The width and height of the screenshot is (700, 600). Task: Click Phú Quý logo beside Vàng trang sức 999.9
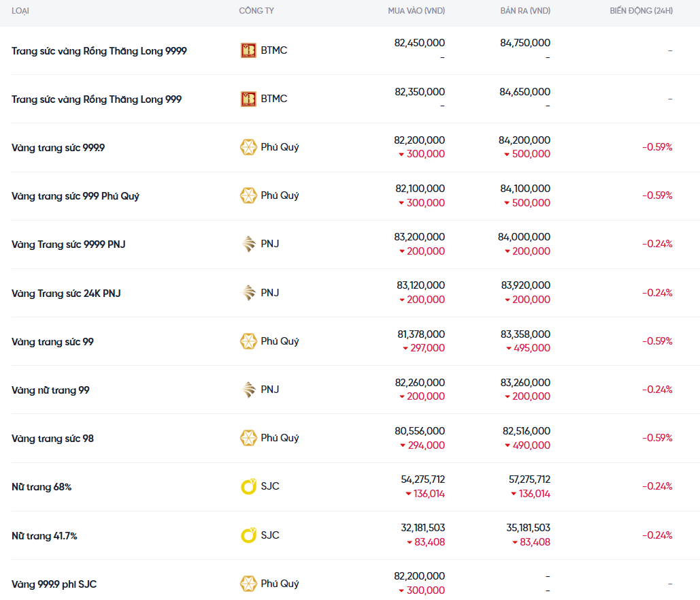(248, 147)
